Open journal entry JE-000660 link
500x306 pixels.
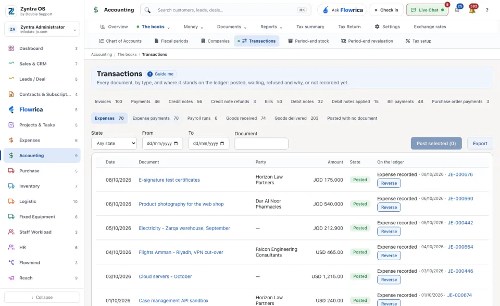[x=460, y=199]
